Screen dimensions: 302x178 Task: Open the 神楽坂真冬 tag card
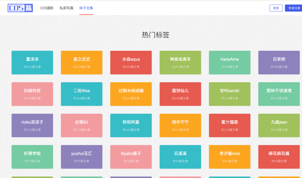coord(180,62)
